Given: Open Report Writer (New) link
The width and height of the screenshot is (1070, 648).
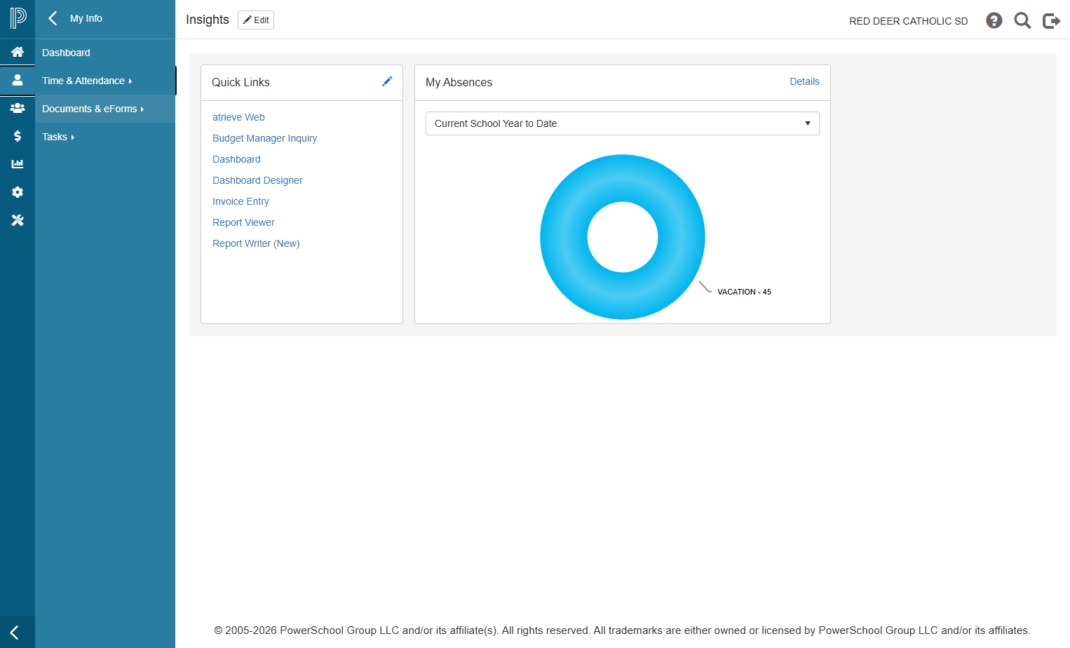Looking at the screenshot, I should coord(256,243).
